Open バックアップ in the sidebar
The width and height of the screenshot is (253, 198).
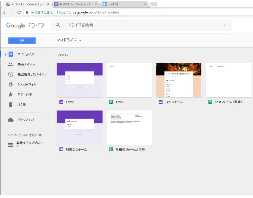pyautogui.click(x=26, y=120)
